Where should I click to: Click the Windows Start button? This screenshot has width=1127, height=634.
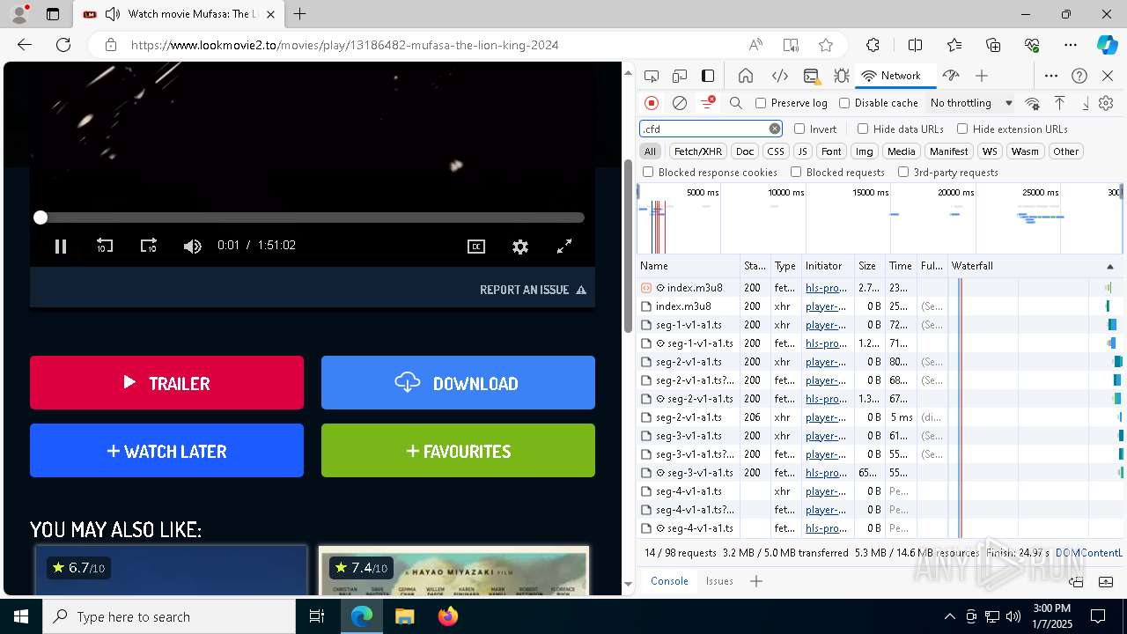point(21,616)
